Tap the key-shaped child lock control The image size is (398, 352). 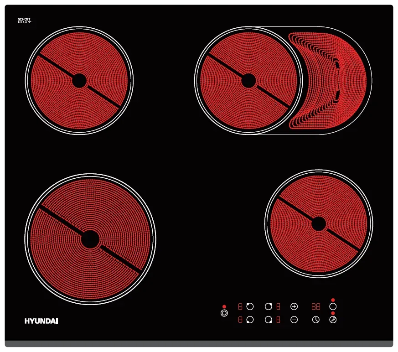[x=333, y=320]
